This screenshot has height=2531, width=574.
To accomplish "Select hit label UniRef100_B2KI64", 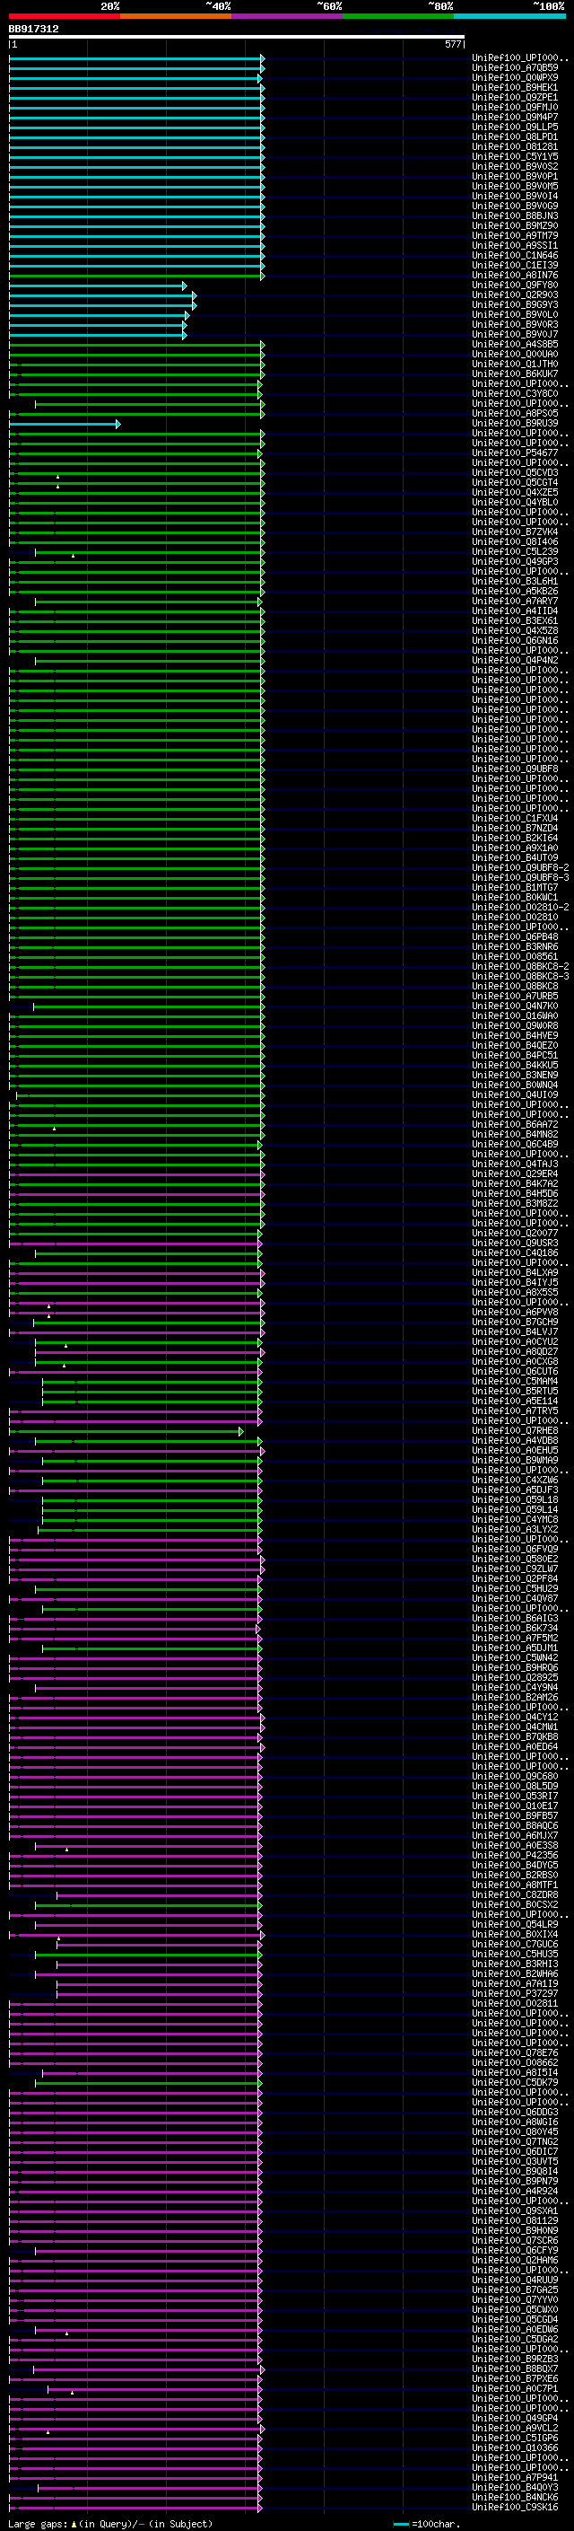I will 515,838.
